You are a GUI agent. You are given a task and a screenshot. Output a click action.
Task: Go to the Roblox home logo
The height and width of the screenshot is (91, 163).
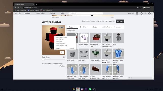[20, 13]
